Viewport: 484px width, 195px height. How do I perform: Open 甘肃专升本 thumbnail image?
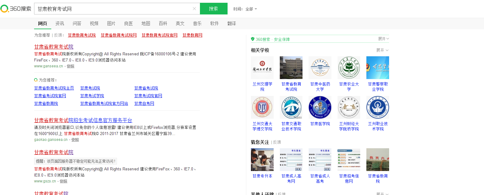pyautogui.click(x=262, y=160)
